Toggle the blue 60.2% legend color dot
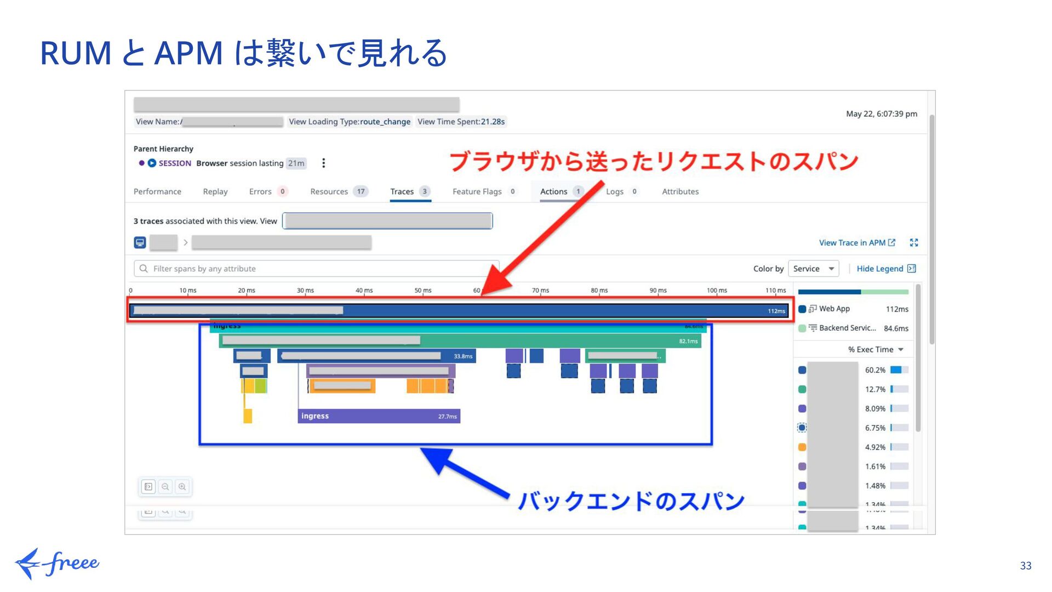This screenshot has width=1052, height=592. tap(802, 370)
